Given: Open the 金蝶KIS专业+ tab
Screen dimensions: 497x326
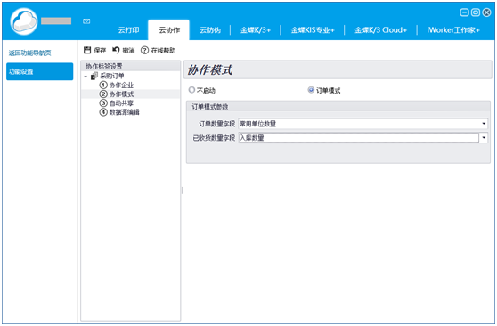Looking at the screenshot, I should (x=313, y=30).
